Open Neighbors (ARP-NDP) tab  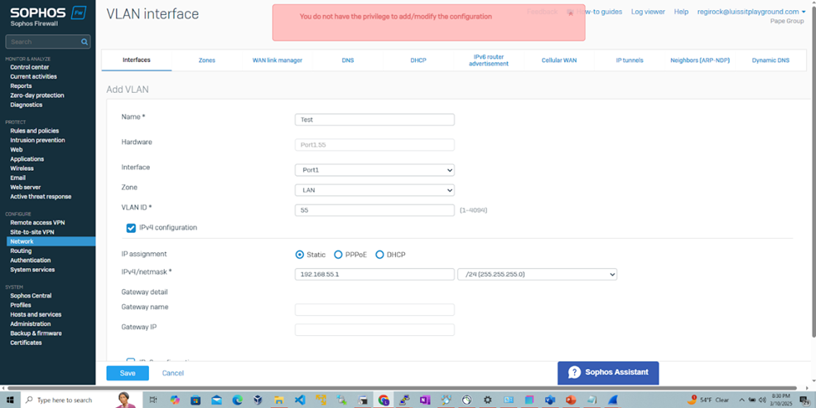pos(700,60)
